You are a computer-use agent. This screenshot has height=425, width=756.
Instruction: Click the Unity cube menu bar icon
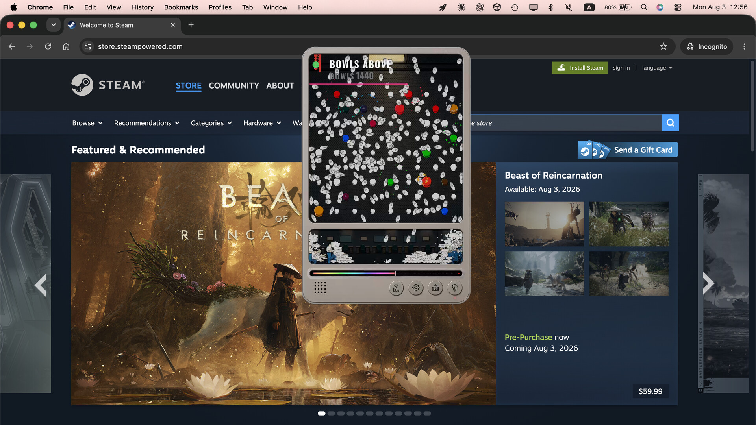[497, 7]
